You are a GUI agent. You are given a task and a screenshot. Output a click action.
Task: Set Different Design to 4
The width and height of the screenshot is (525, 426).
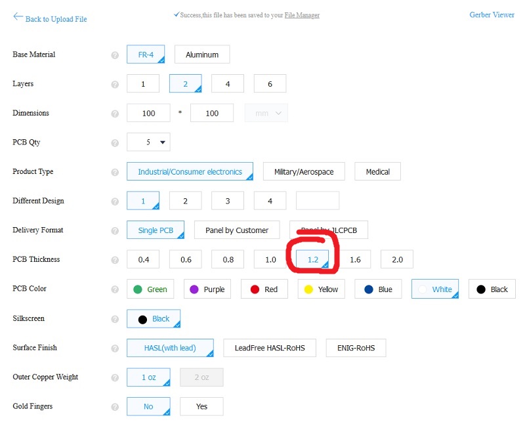coord(270,201)
